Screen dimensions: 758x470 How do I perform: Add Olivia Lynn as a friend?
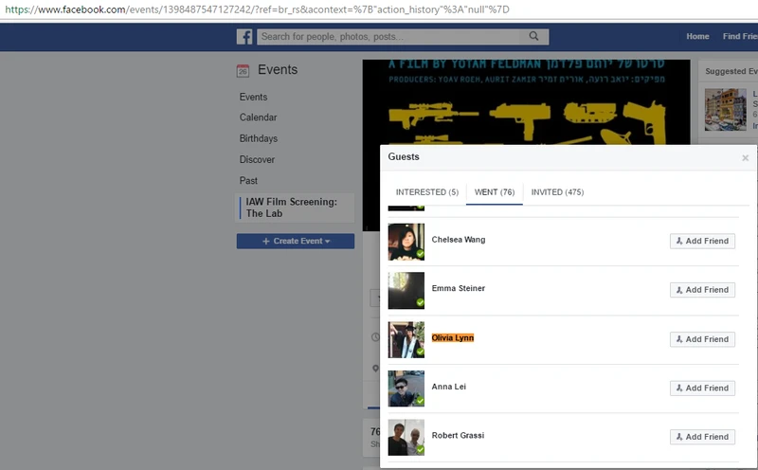click(702, 339)
